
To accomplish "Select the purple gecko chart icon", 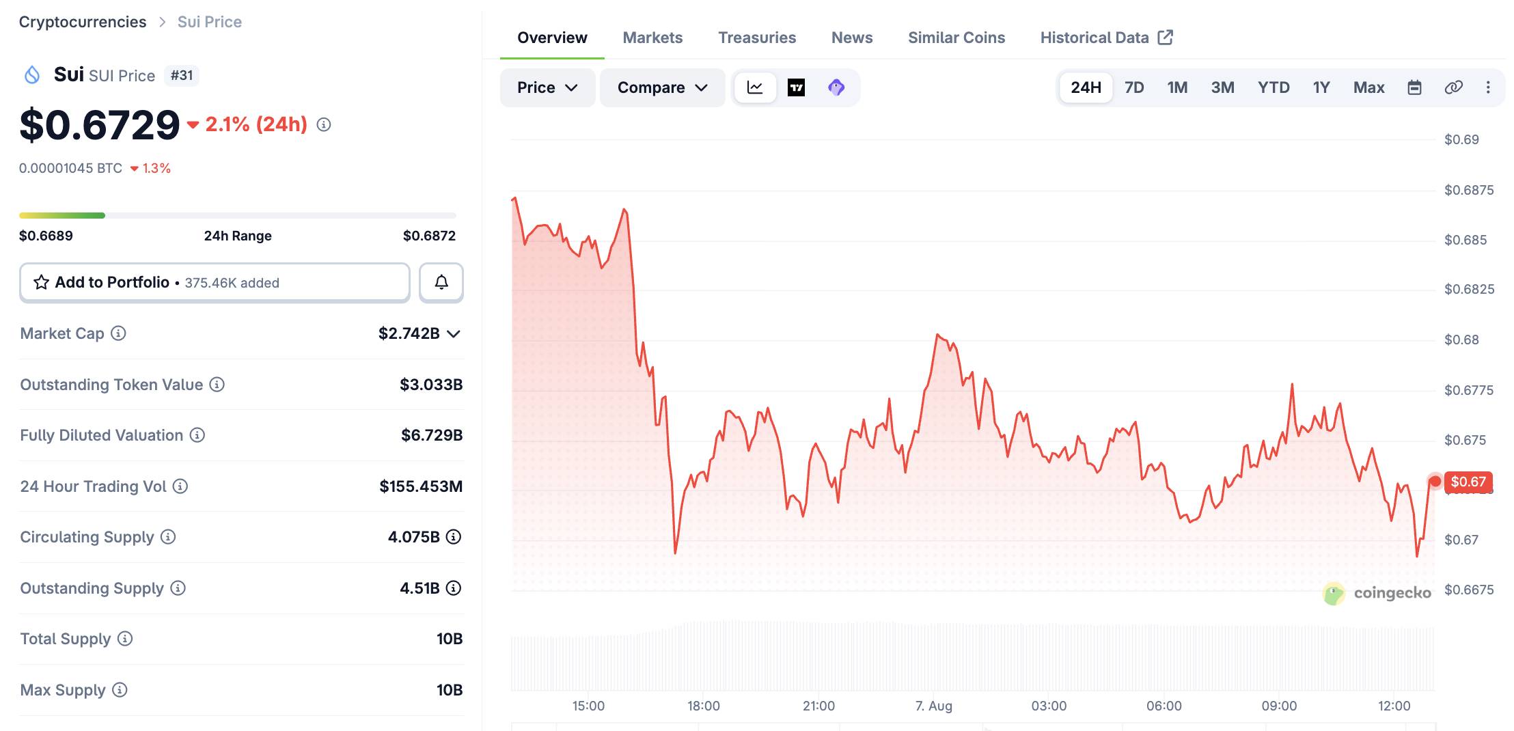I will coord(836,87).
